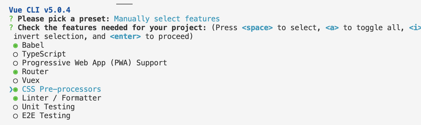Viewport: 421px width, 125px height.
Task: Toggle CSS Pre-processors green circle
Action: (15, 90)
